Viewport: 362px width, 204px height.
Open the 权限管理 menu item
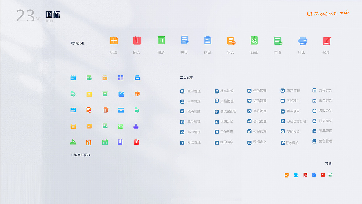click(x=257, y=131)
